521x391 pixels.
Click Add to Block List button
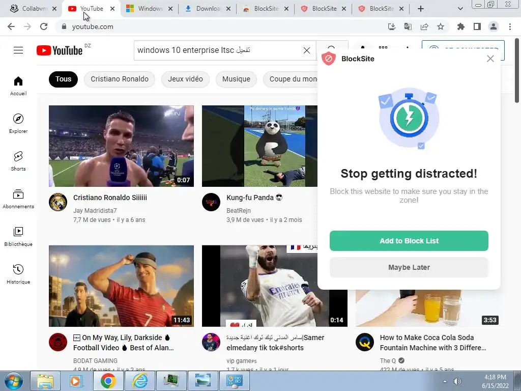click(x=409, y=241)
